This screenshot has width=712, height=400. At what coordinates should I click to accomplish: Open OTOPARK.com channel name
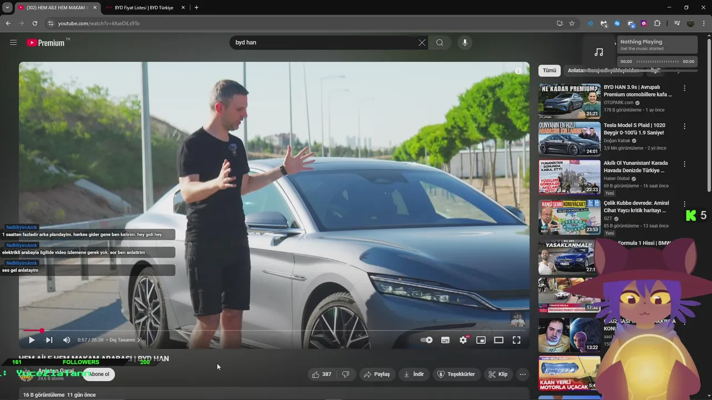tap(619, 102)
